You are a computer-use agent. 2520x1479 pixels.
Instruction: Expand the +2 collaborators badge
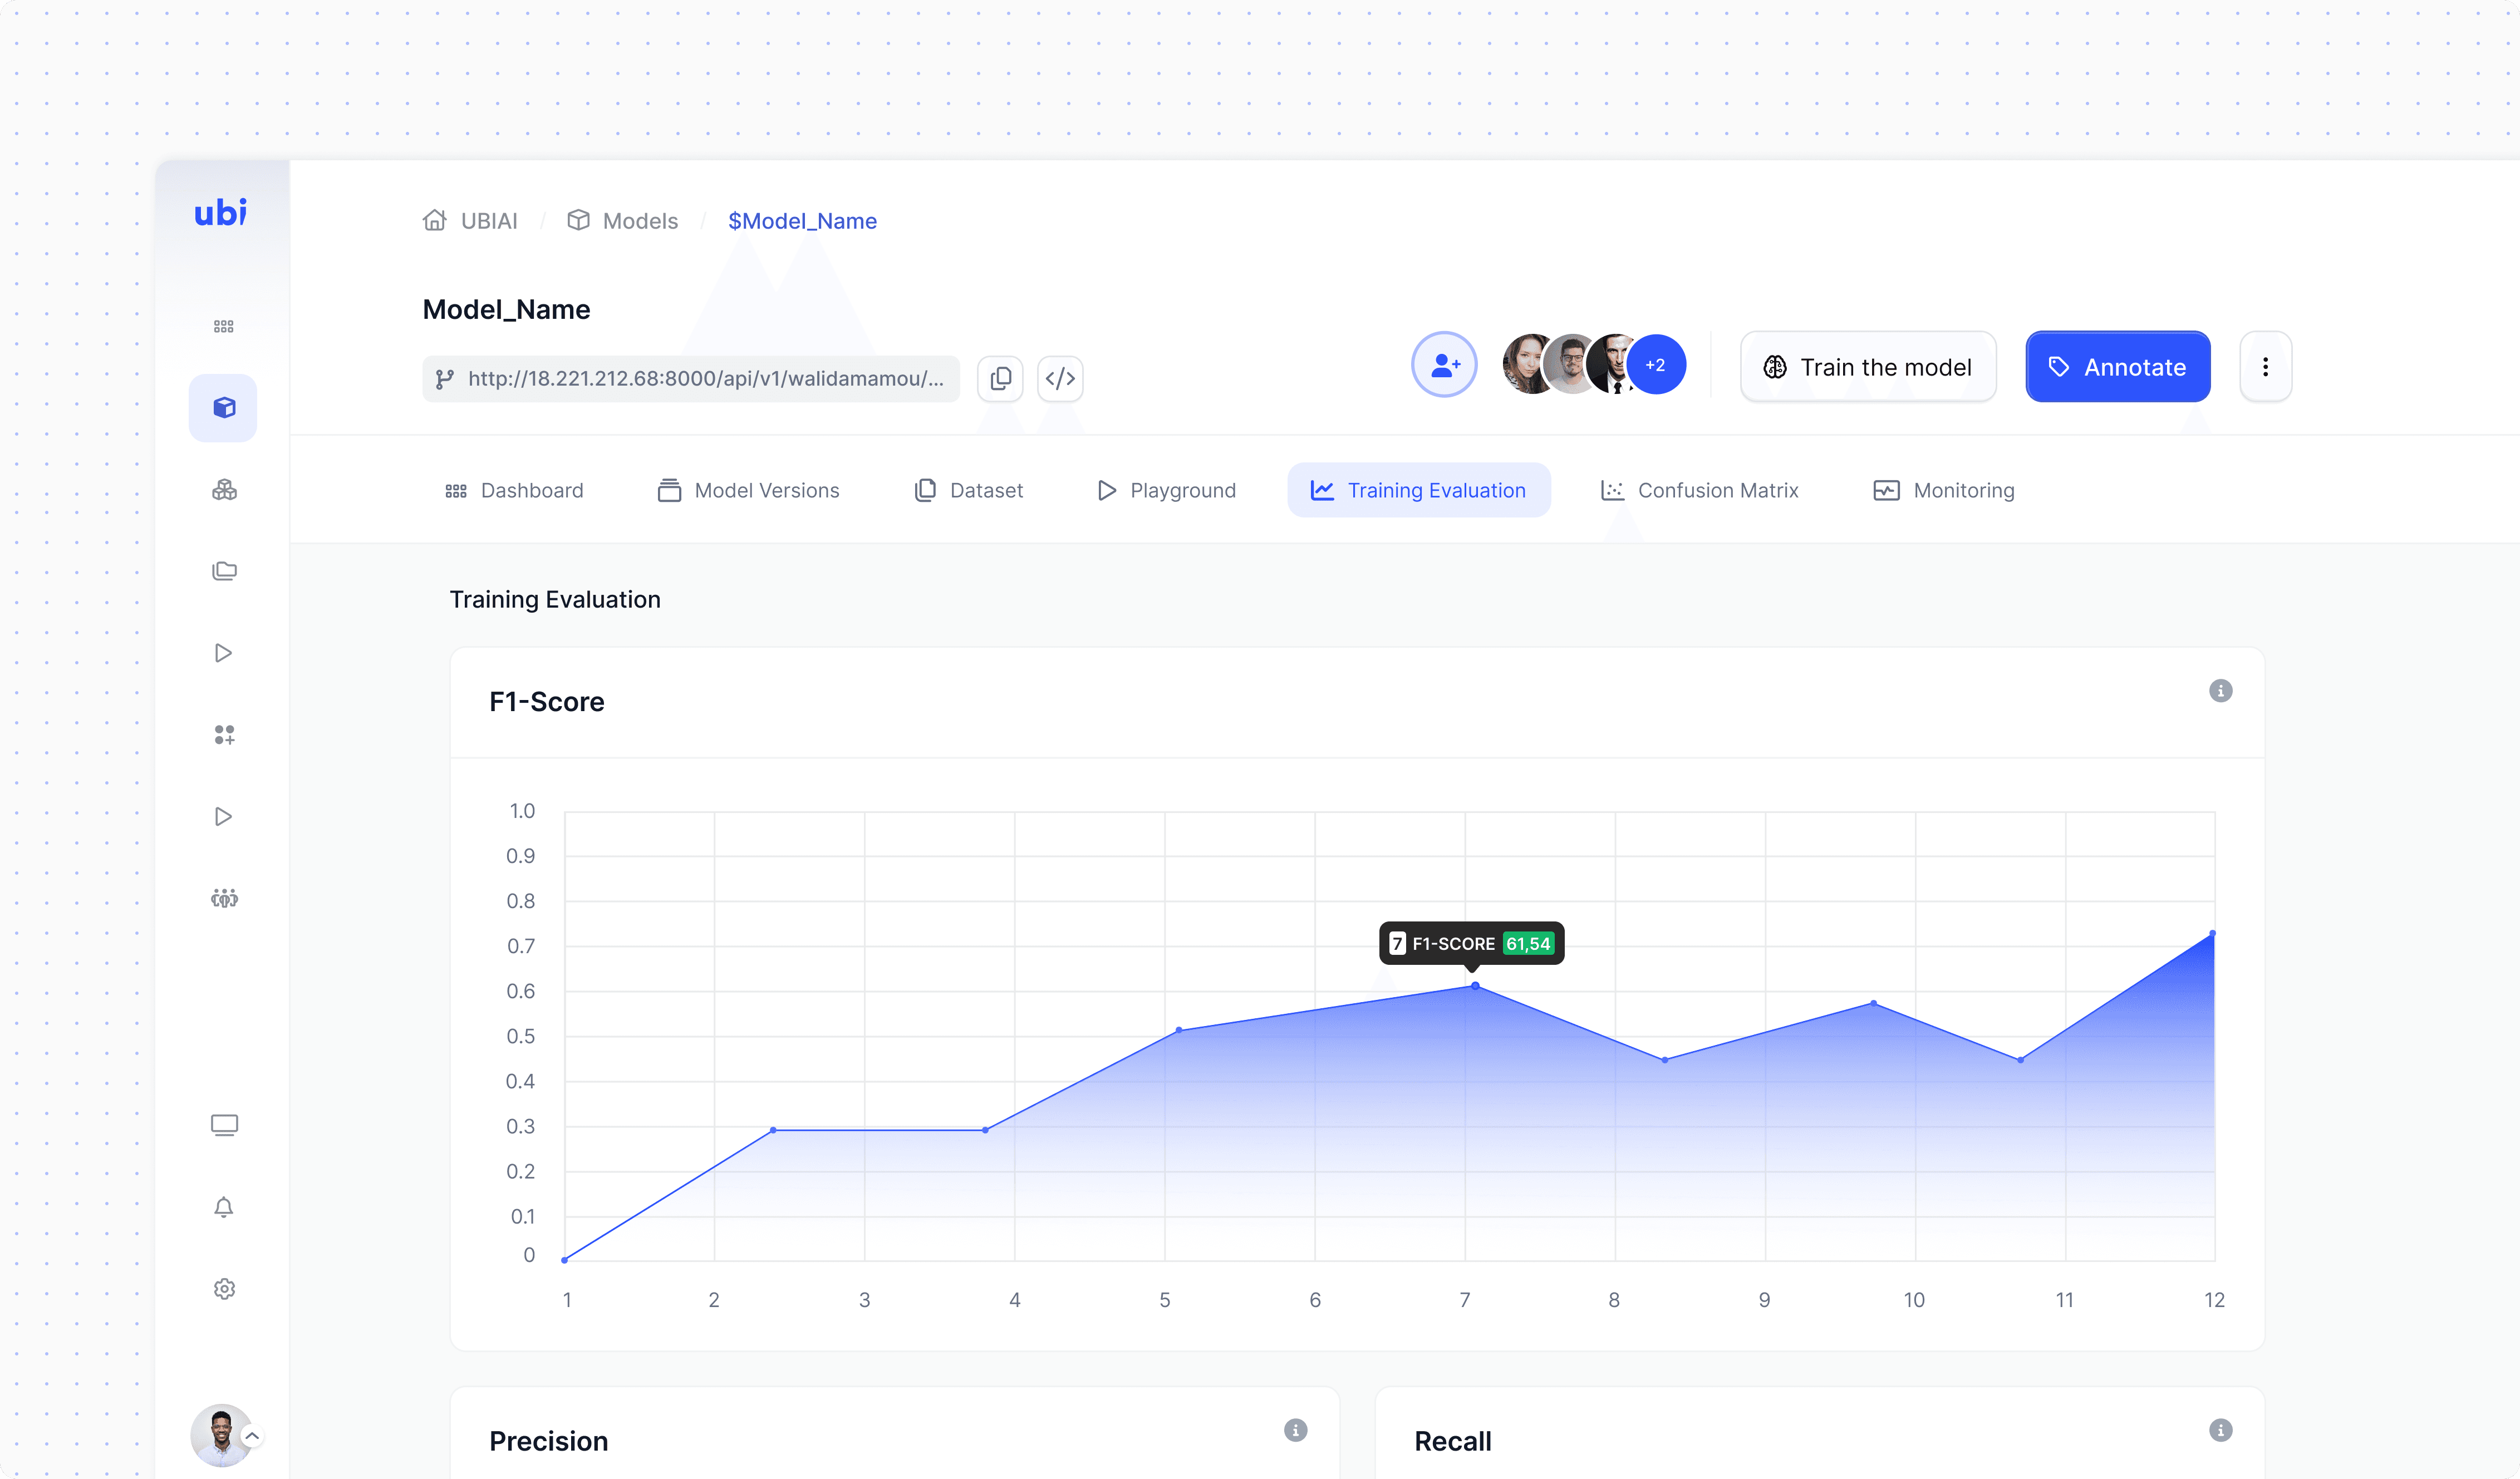(x=1655, y=365)
